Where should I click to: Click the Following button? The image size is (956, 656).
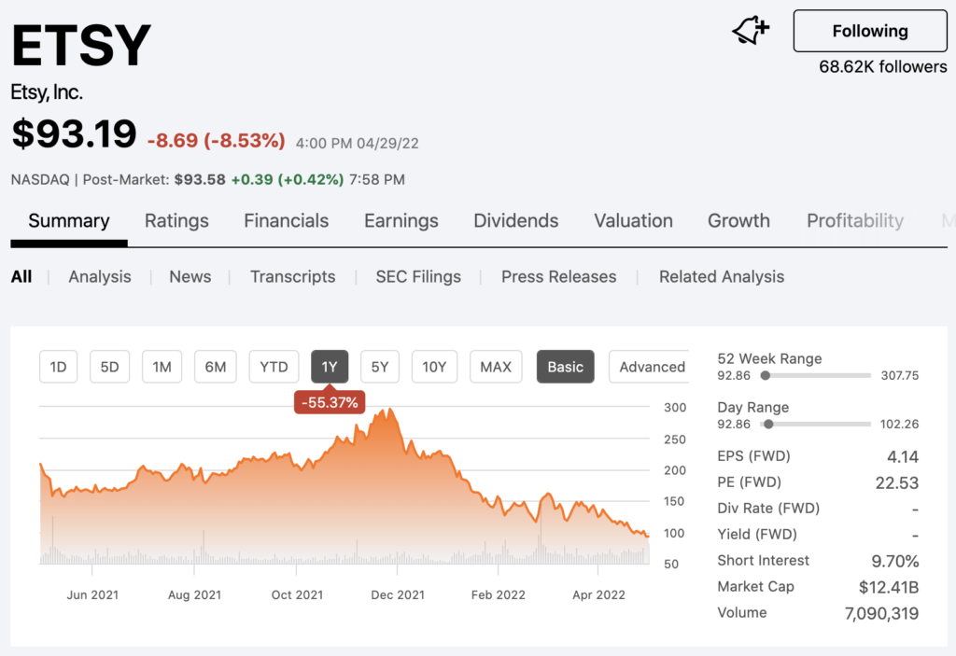click(x=870, y=31)
